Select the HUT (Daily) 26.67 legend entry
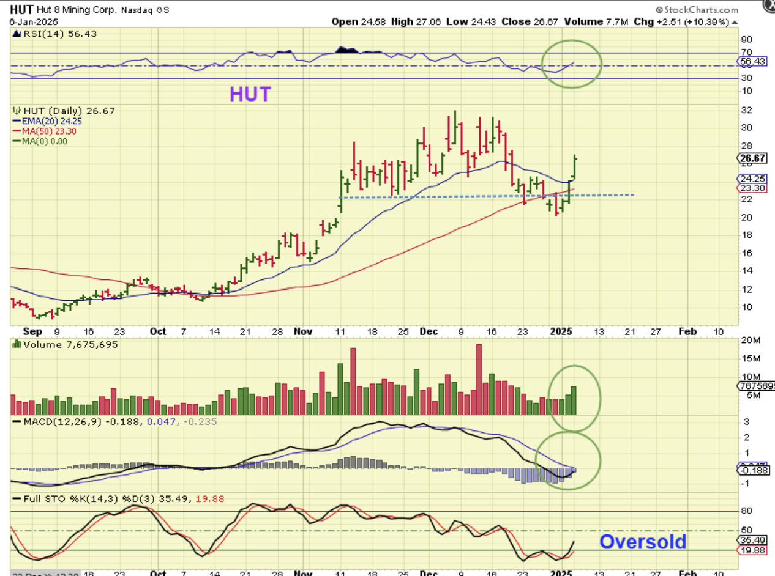The width and height of the screenshot is (775, 576). 64,111
